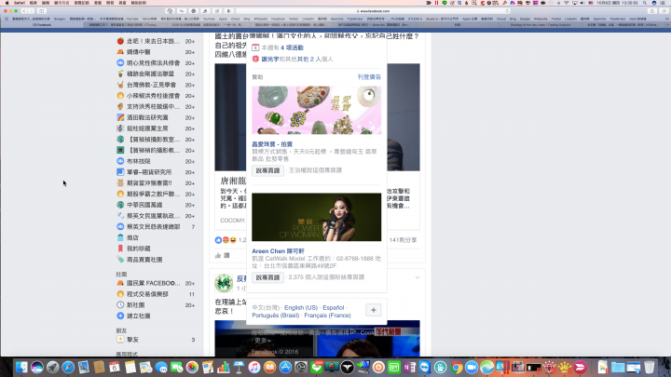Switch language to English (US)

(301, 308)
